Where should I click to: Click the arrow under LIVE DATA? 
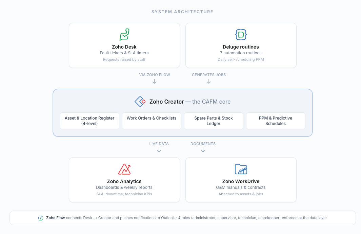pos(159,150)
